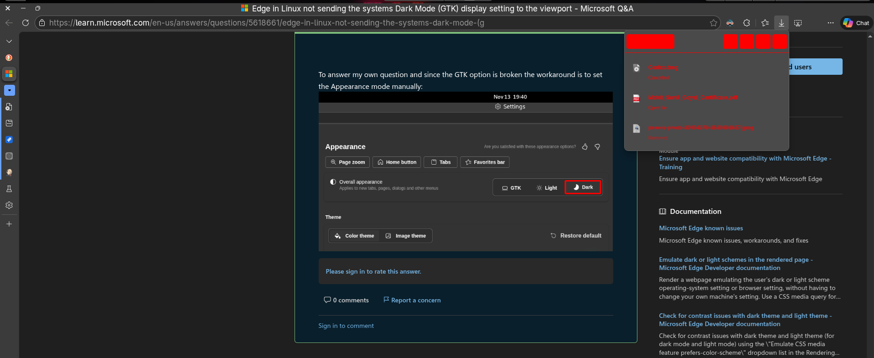Open Settings and more ellipsis menu

pyautogui.click(x=831, y=23)
